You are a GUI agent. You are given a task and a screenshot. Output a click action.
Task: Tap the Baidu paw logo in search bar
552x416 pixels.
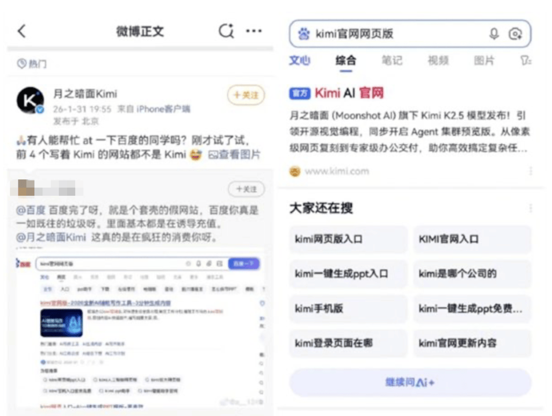pos(304,34)
